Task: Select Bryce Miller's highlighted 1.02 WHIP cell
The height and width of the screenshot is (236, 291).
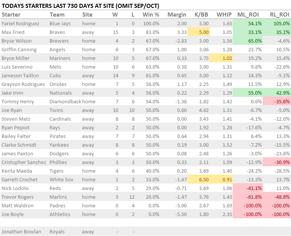Action: click(x=224, y=58)
